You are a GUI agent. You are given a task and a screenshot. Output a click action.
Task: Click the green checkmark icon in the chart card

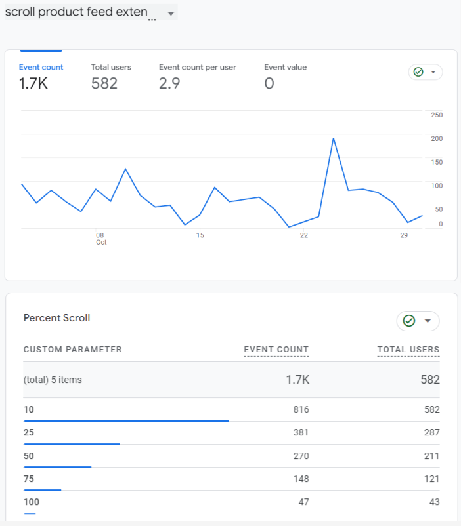pos(418,71)
